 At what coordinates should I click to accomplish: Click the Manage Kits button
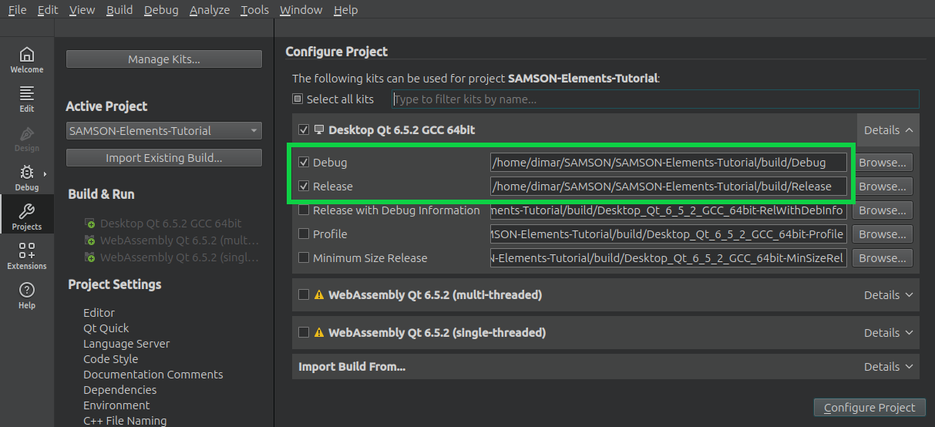164,59
